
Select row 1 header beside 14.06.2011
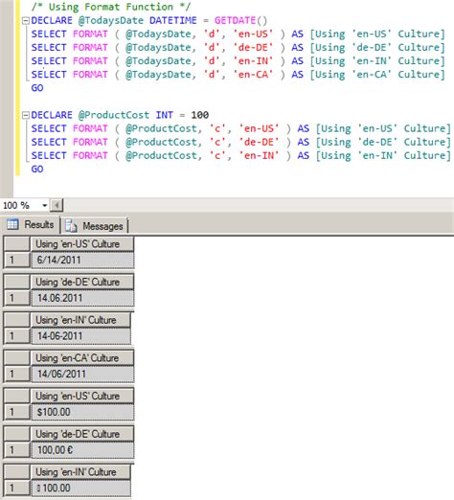[17, 298]
